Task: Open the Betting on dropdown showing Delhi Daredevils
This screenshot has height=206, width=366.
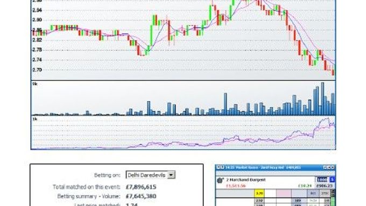Action: [x=151, y=175]
